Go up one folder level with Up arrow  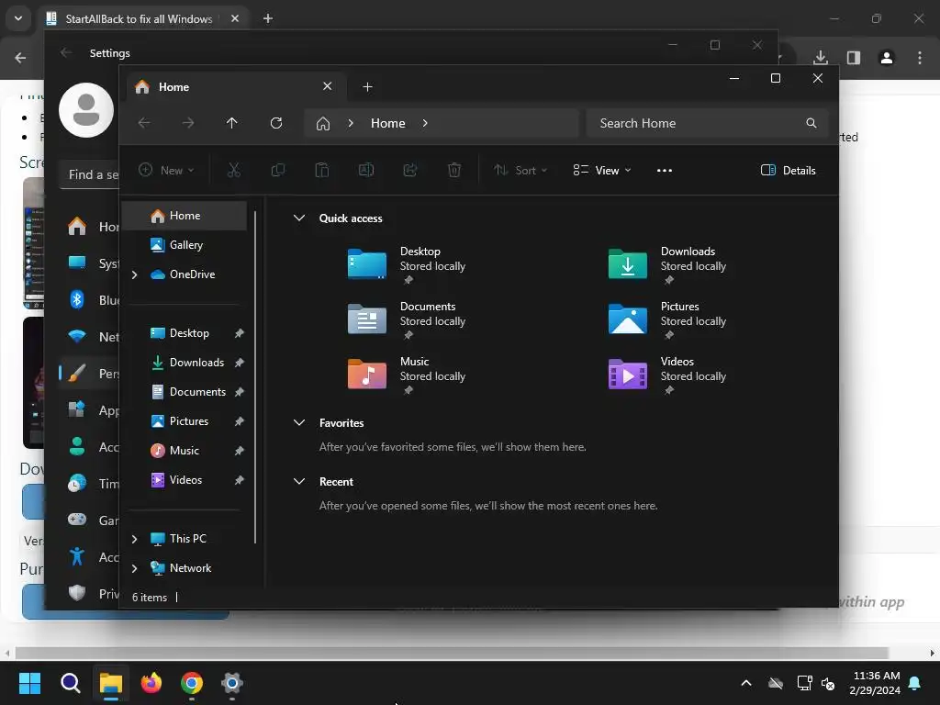point(232,123)
